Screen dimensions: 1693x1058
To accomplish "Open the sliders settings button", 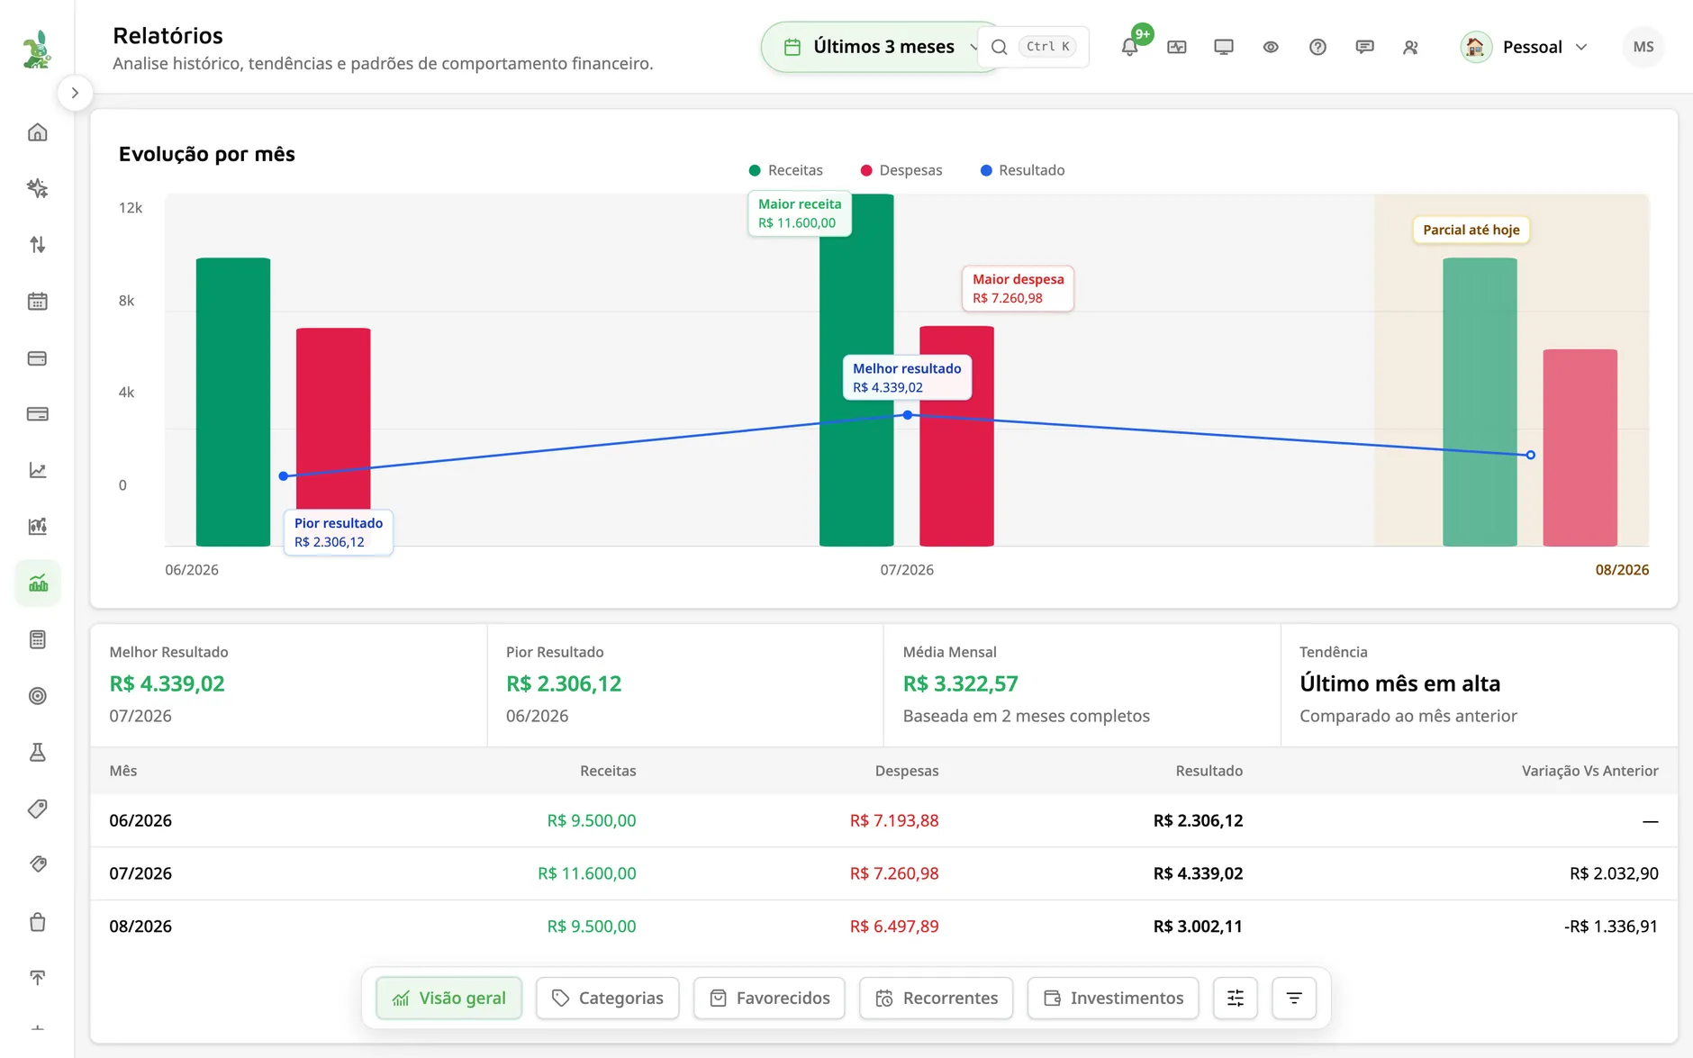I will coord(1236,998).
